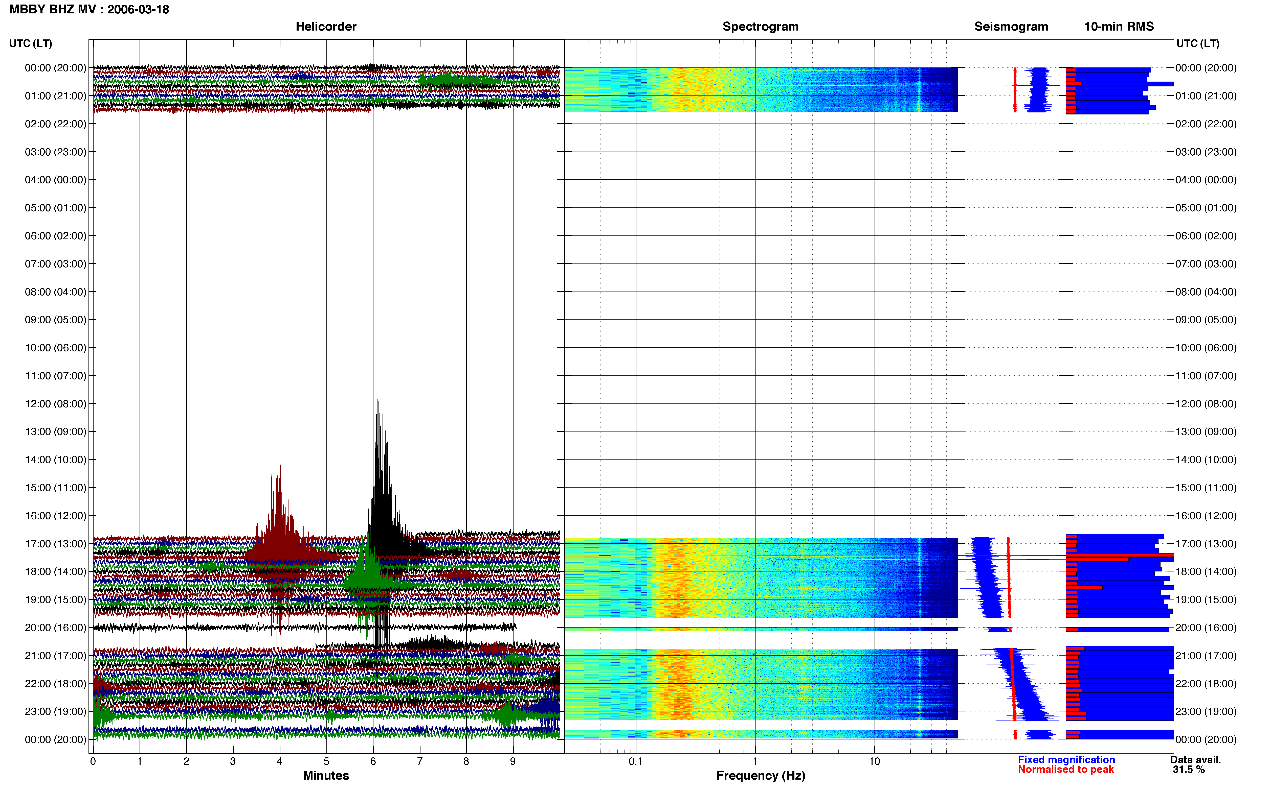Click the 'Minutes' x-axis label
This screenshot has width=1269, height=793.
click(326, 775)
